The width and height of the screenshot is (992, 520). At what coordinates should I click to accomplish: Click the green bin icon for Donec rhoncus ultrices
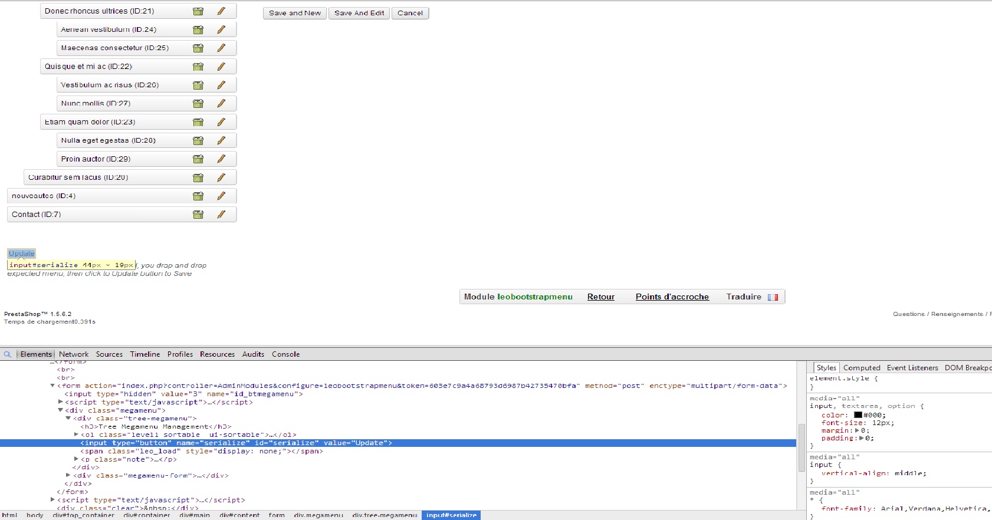point(198,11)
